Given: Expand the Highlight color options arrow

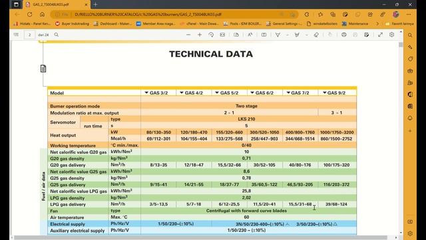Looking at the screenshot, I should 306,35.
